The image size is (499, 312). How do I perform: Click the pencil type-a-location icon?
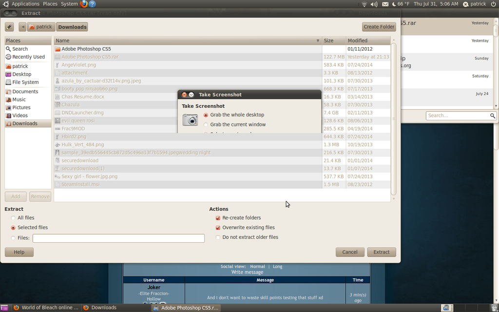[x=9, y=27]
